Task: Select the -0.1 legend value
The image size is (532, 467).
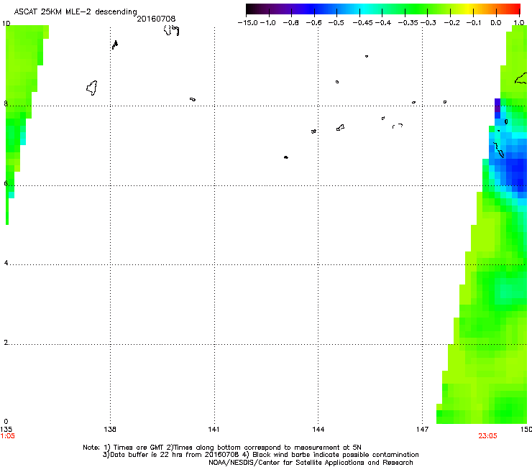Action: (474, 23)
